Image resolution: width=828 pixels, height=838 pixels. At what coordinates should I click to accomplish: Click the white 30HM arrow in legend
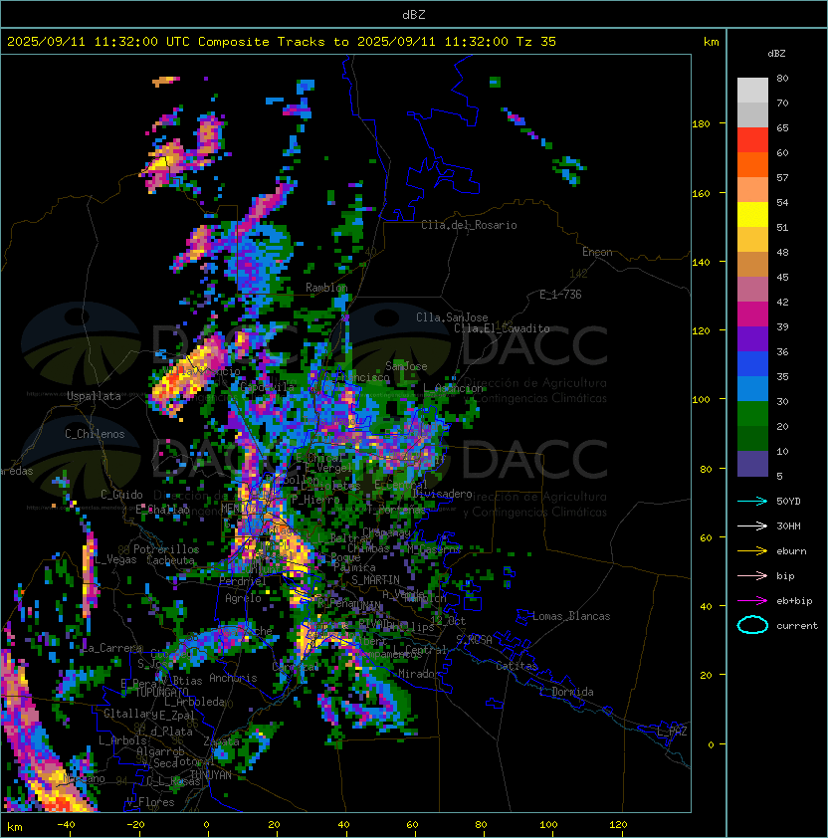coord(752,525)
